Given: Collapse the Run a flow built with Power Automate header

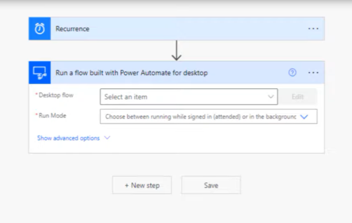Looking at the screenshot, I should coord(177,73).
